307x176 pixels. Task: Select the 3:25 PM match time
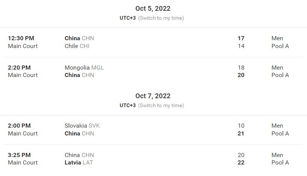click(x=19, y=155)
